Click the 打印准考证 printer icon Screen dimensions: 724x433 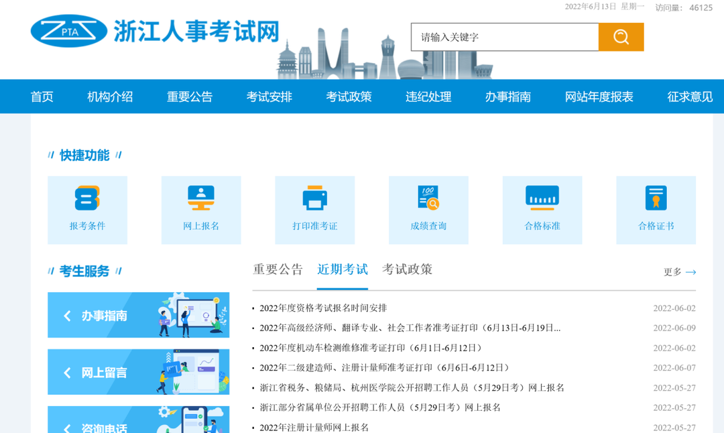pyautogui.click(x=315, y=198)
